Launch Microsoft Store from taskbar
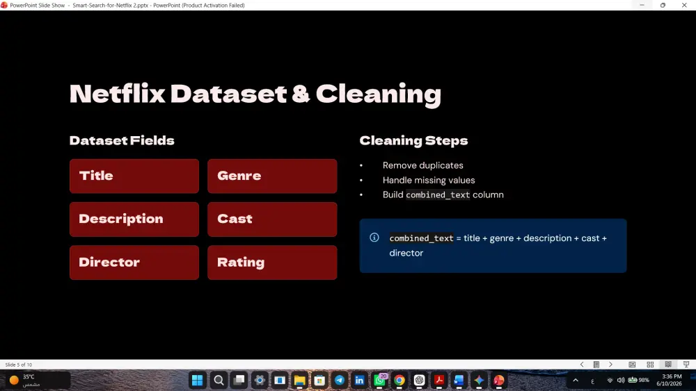696x391 pixels. pos(319,380)
